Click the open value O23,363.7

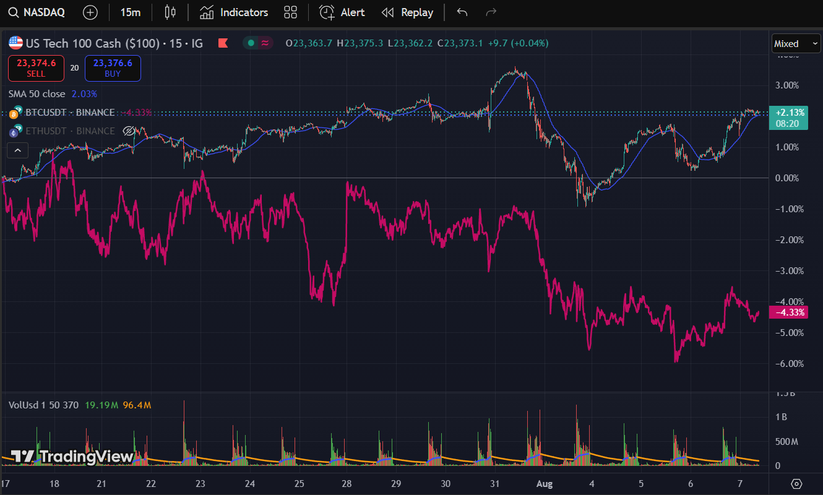309,43
